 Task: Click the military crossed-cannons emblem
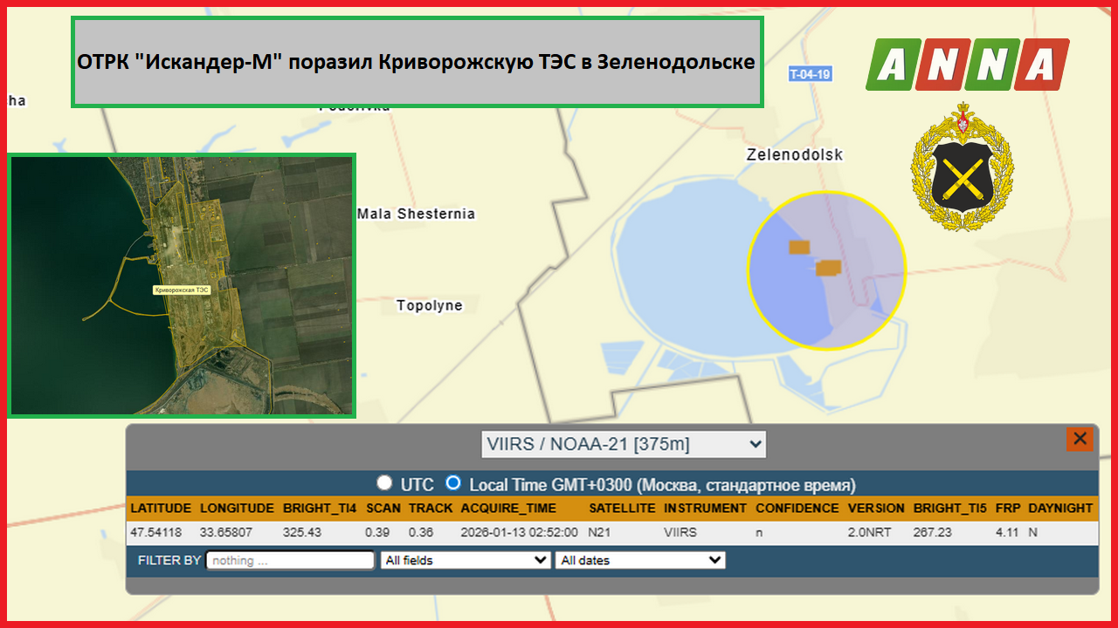pos(963,166)
